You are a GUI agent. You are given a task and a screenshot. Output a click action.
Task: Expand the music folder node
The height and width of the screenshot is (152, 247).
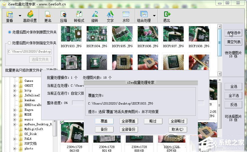coord(15,120)
